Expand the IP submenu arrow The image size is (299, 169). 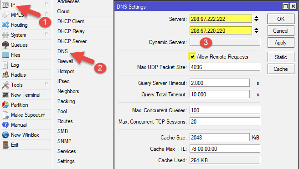pos(46,4)
